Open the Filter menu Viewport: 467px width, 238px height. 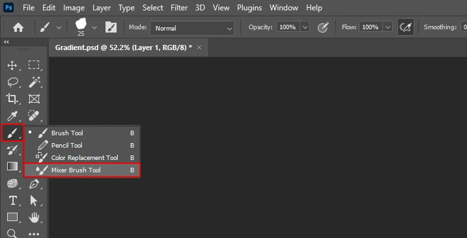click(x=179, y=8)
